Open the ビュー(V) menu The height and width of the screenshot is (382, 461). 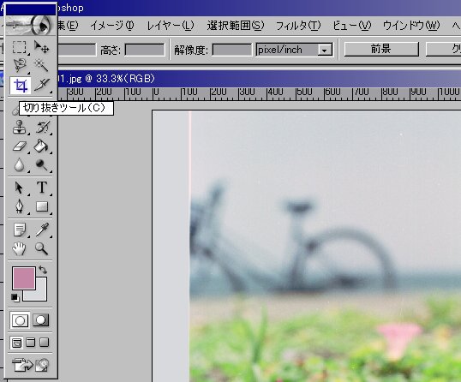coord(351,26)
